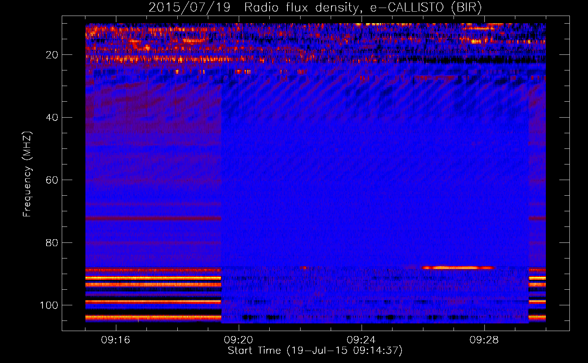The width and height of the screenshot is (588, 363).
Task: Click the 'Start Time (19-Jul-15 09:14:37)' label
Action: click(x=315, y=351)
